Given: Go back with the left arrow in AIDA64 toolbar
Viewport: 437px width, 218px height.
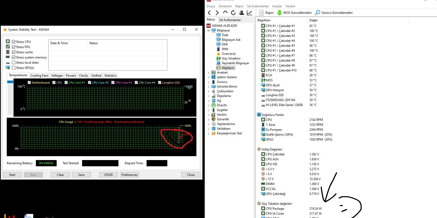Looking at the screenshot, I should [209, 13].
